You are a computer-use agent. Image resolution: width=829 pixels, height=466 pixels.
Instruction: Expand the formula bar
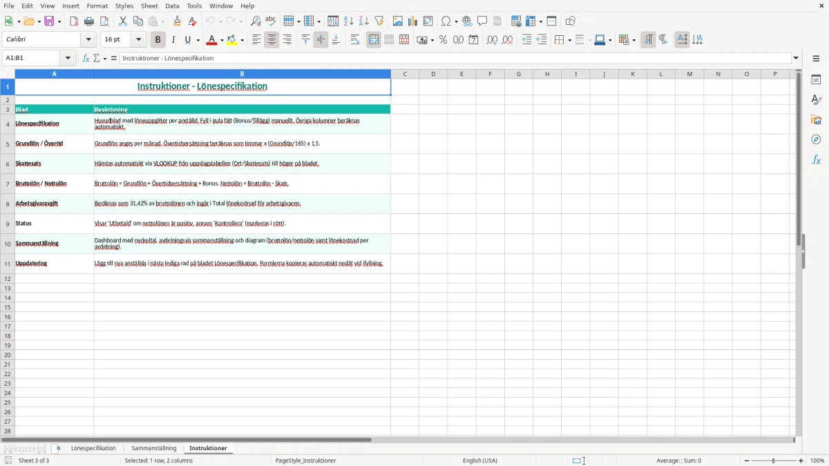pyautogui.click(x=796, y=59)
